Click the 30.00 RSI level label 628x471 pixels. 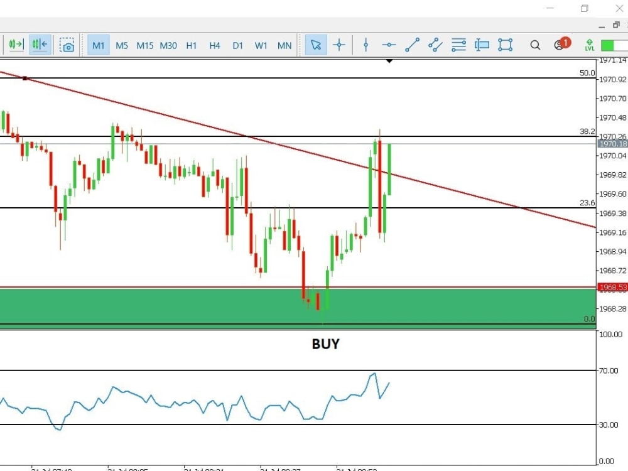pyautogui.click(x=609, y=425)
